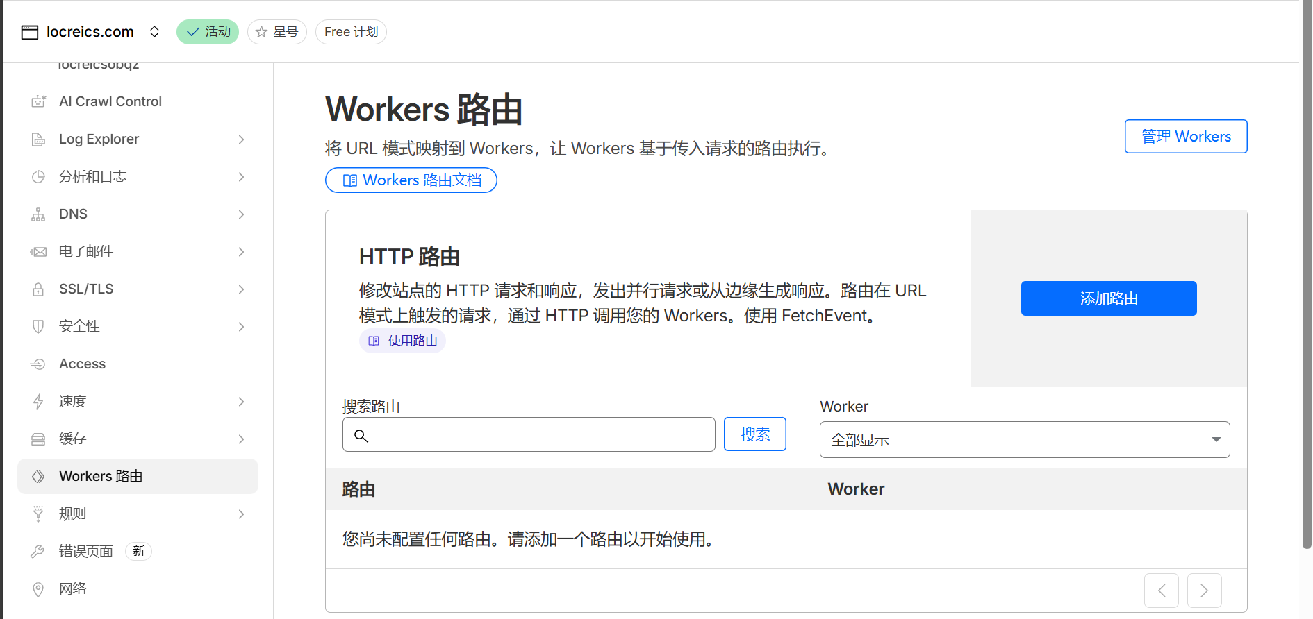The image size is (1313, 619).
Task: Click the network location pin icon
Action: [x=38, y=589]
